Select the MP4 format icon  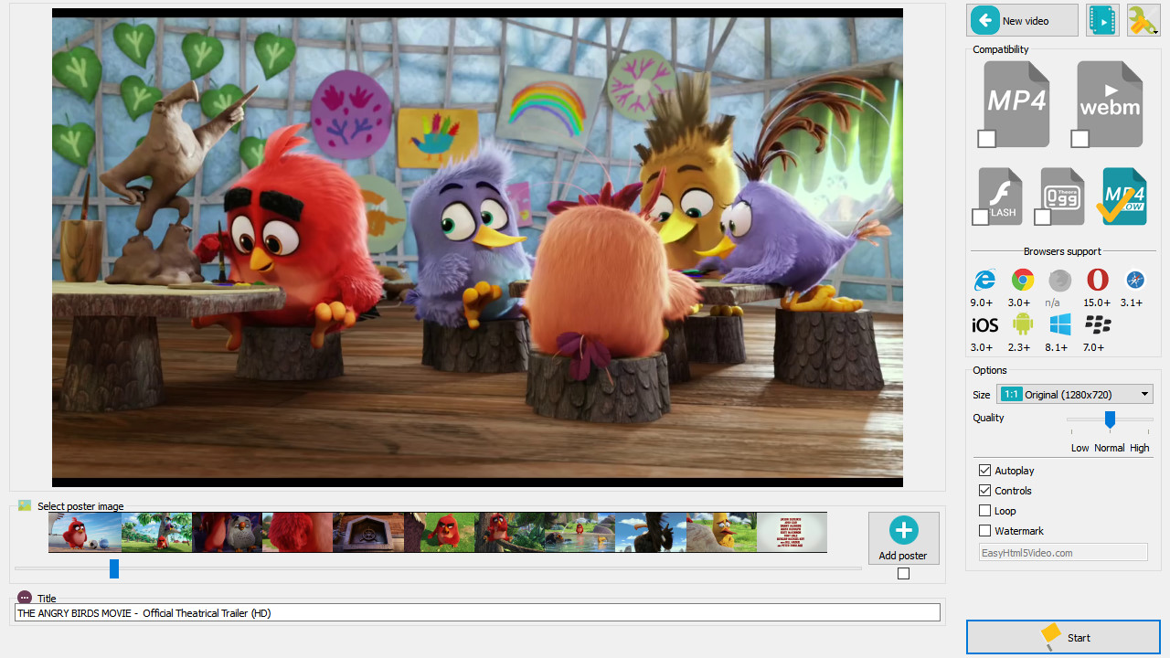tap(1016, 103)
